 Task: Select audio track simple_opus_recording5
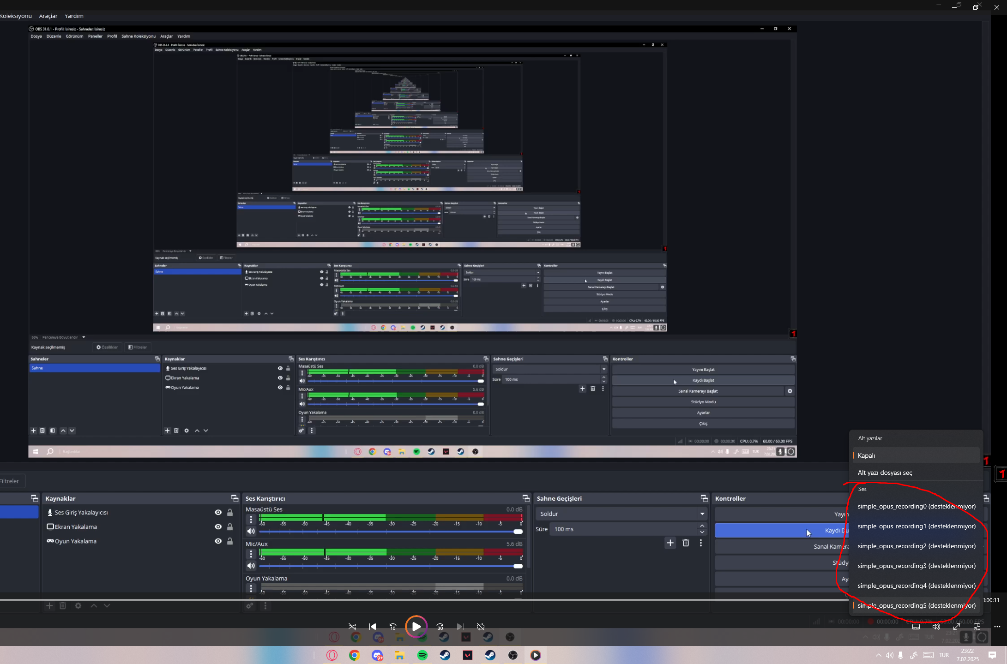(x=916, y=605)
